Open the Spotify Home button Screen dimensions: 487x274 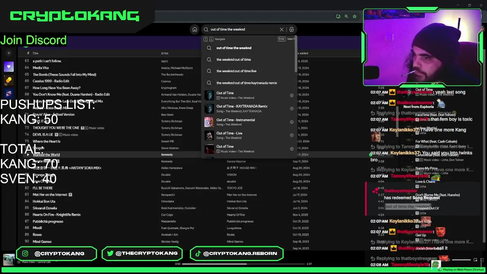pyautogui.click(x=195, y=29)
